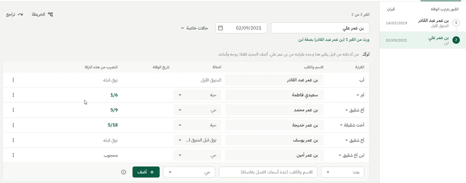Click the تراجع undo arrow icon
The width and height of the screenshot is (466, 183).
20,14
